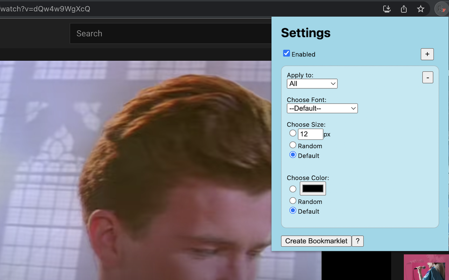
Task: Click the size input field showing 12
Action: click(x=310, y=134)
